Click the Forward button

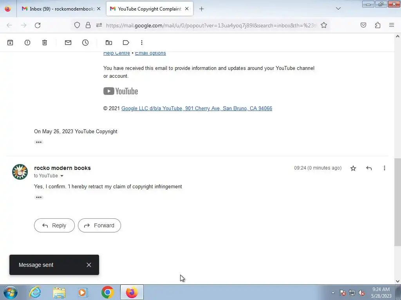click(99, 225)
